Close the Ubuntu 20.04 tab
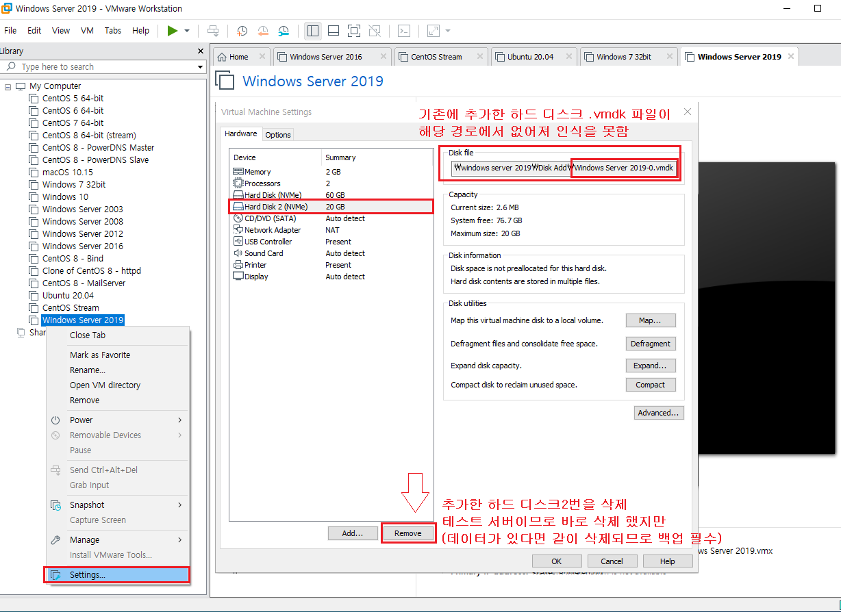The height and width of the screenshot is (612, 841). (568, 57)
